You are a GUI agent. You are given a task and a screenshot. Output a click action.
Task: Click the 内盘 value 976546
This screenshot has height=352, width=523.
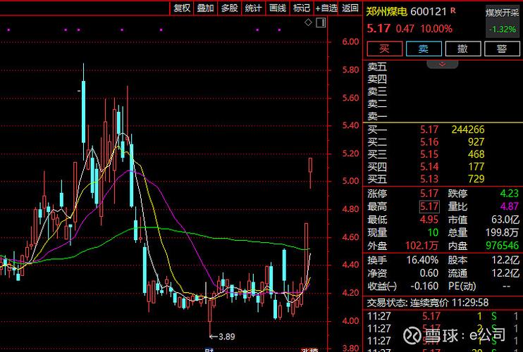pyautogui.click(x=503, y=246)
